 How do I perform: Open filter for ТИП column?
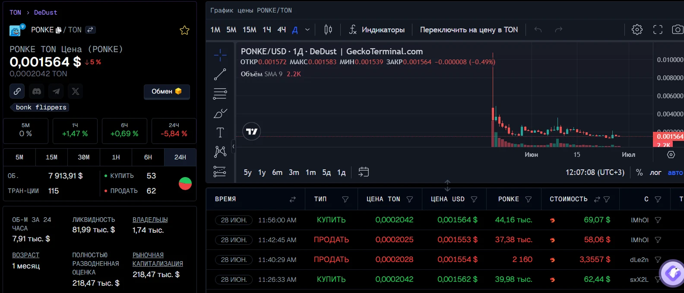click(345, 199)
